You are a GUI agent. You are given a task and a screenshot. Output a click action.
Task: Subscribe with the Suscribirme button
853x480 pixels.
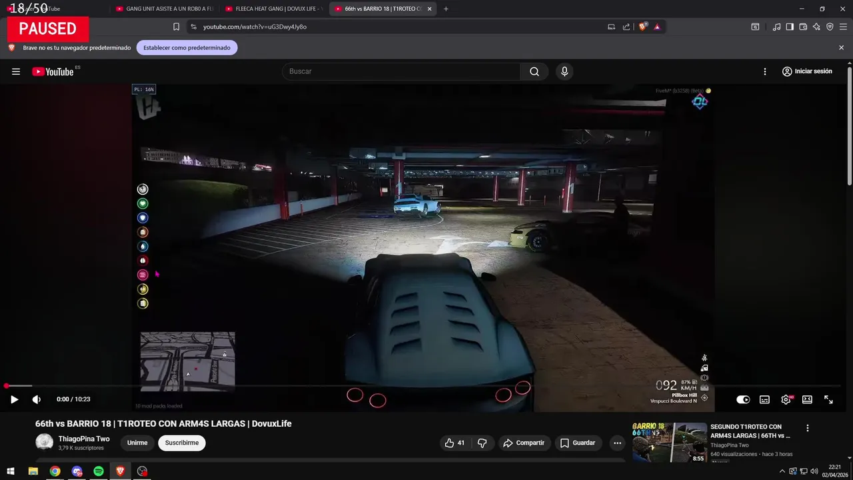click(x=182, y=443)
